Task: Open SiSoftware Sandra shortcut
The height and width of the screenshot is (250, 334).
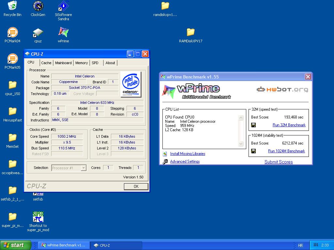Action: click(x=63, y=11)
